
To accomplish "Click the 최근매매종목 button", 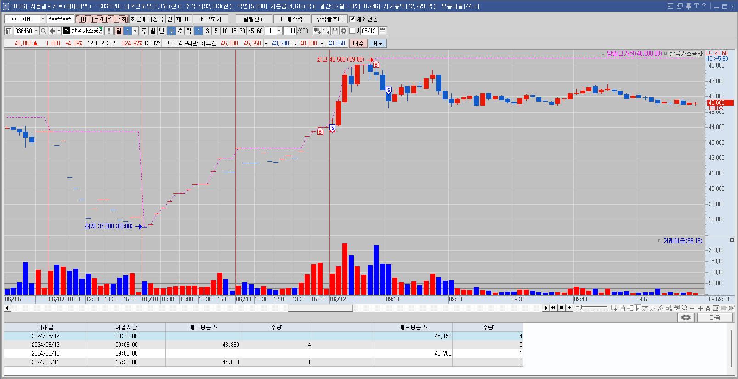I will [147, 19].
